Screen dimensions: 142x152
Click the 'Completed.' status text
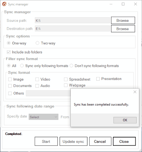pyautogui.click(x=14, y=134)
